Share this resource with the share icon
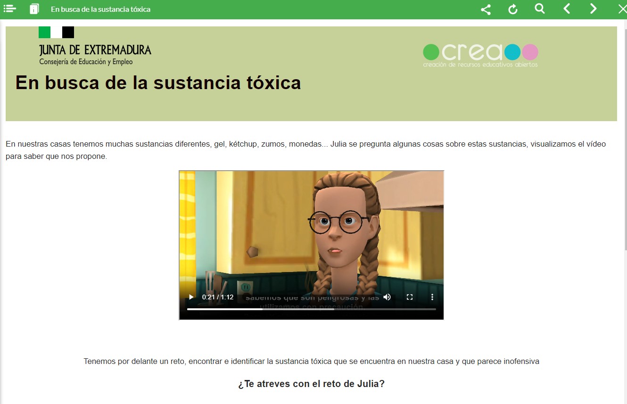The width and height of the screenshot is (627, 404). tap(486, 9)
